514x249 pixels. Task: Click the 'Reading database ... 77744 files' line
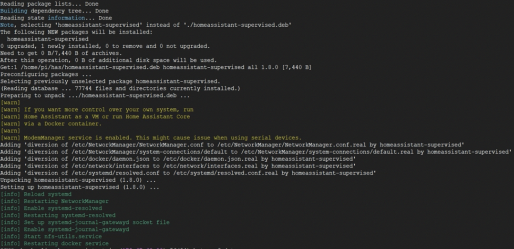coord(120,88)
